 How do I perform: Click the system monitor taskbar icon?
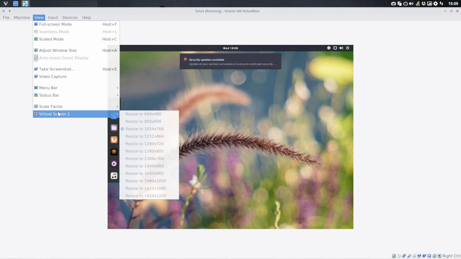point(15,4)
